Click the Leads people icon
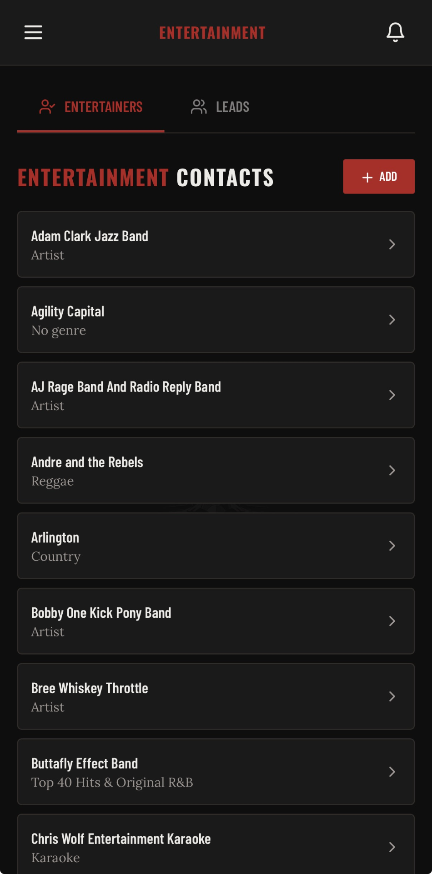This screenshot has height=874, width=432. [199, 107]
